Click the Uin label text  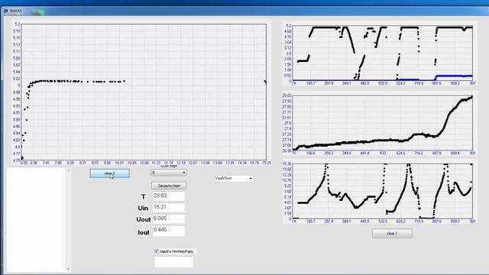[143, 209]
